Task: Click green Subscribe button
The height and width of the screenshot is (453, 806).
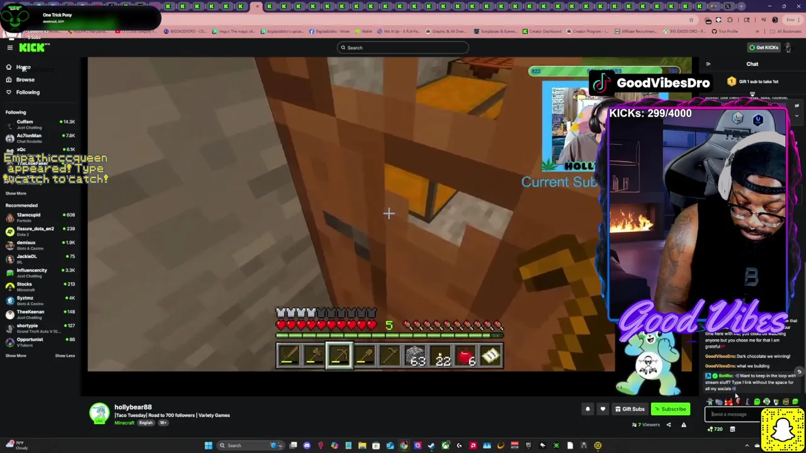Action: 670,409
